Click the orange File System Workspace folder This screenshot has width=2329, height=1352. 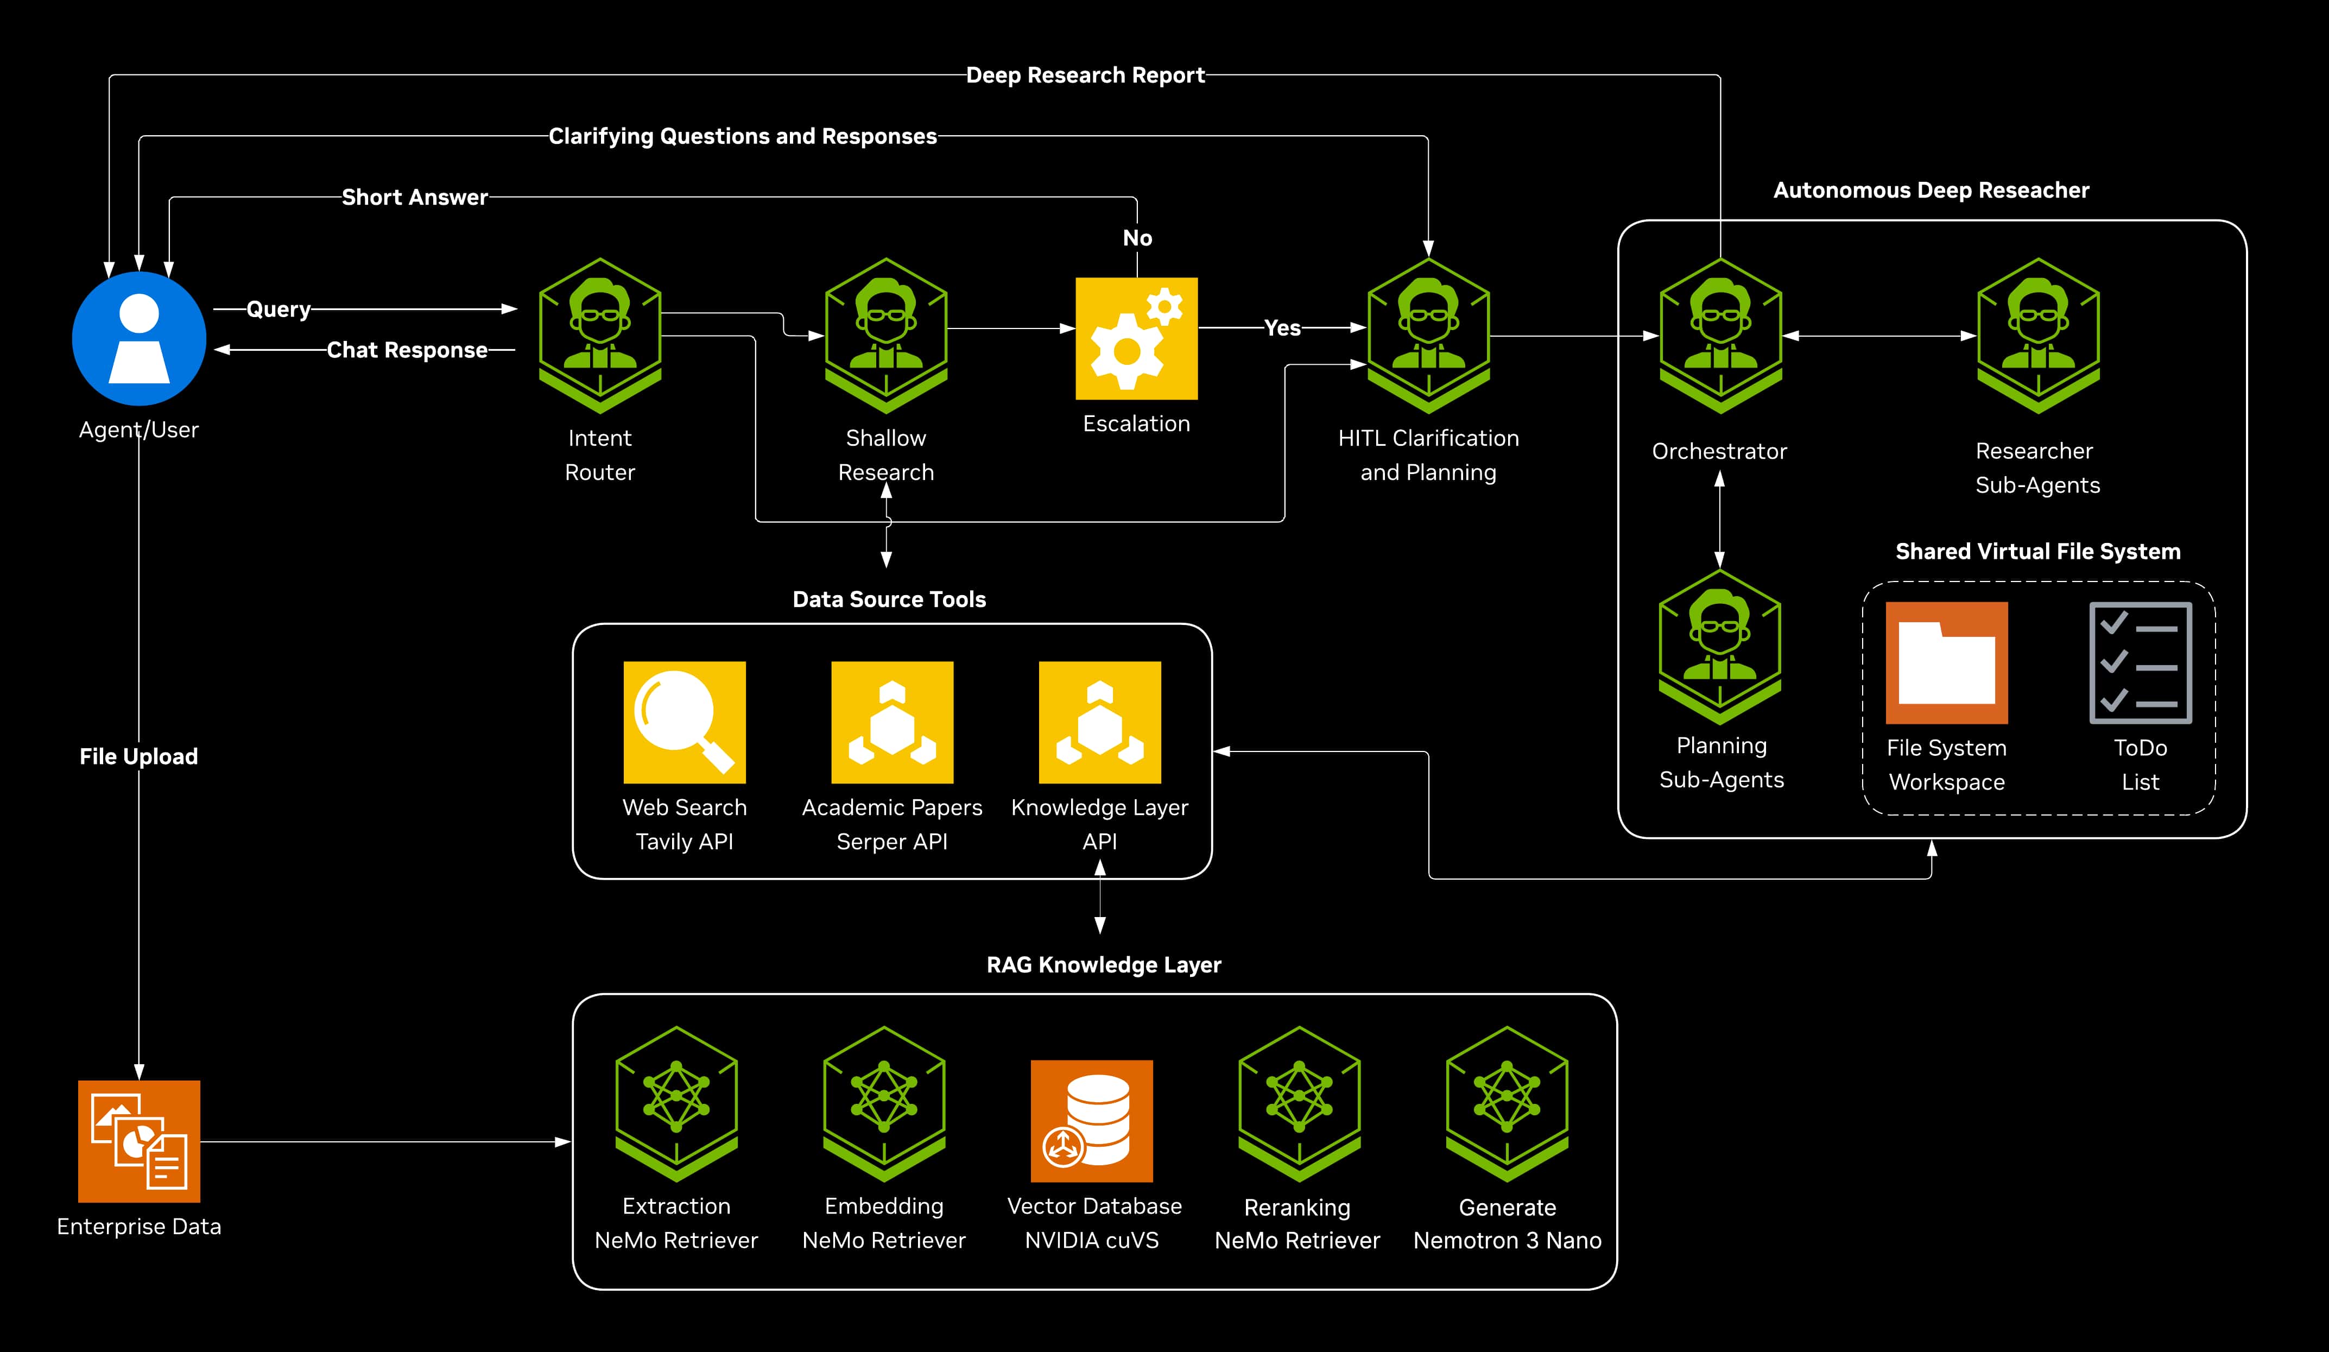[x=1946, y=662]
